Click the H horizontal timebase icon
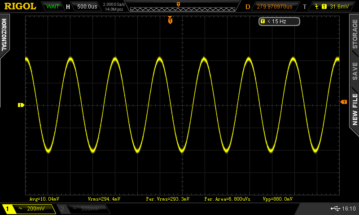The width and height of the screenshot is (359, 215). tap(68, 7)
